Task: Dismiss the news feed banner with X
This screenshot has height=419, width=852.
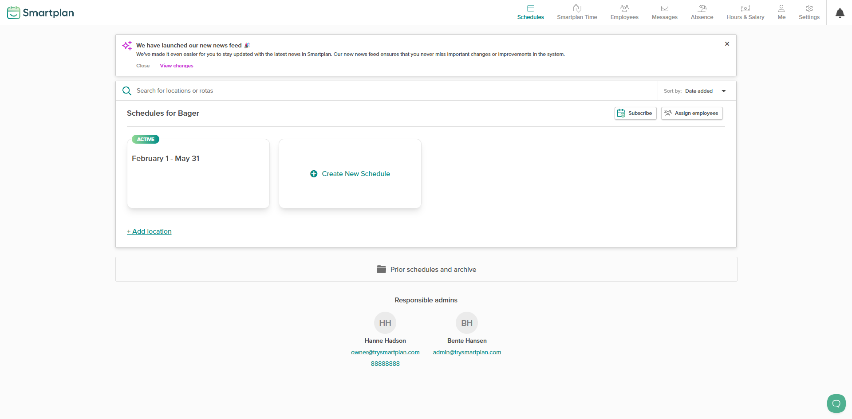Action: (727, 43)
